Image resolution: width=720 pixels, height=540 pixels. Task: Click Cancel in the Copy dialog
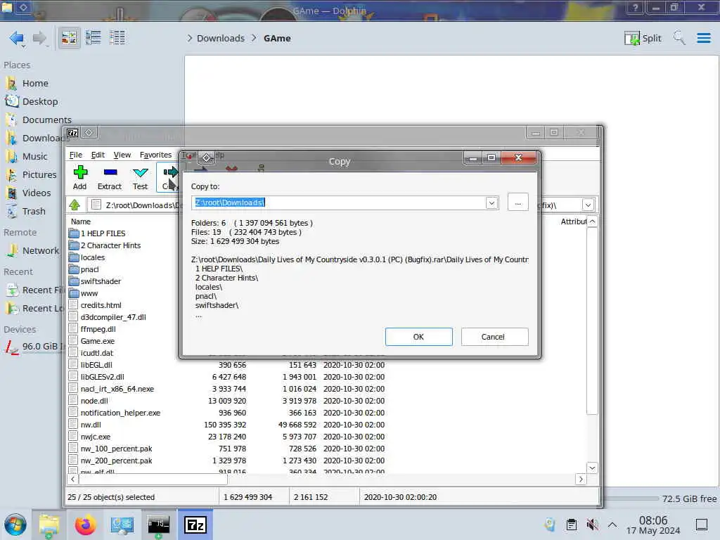[494, 337]
